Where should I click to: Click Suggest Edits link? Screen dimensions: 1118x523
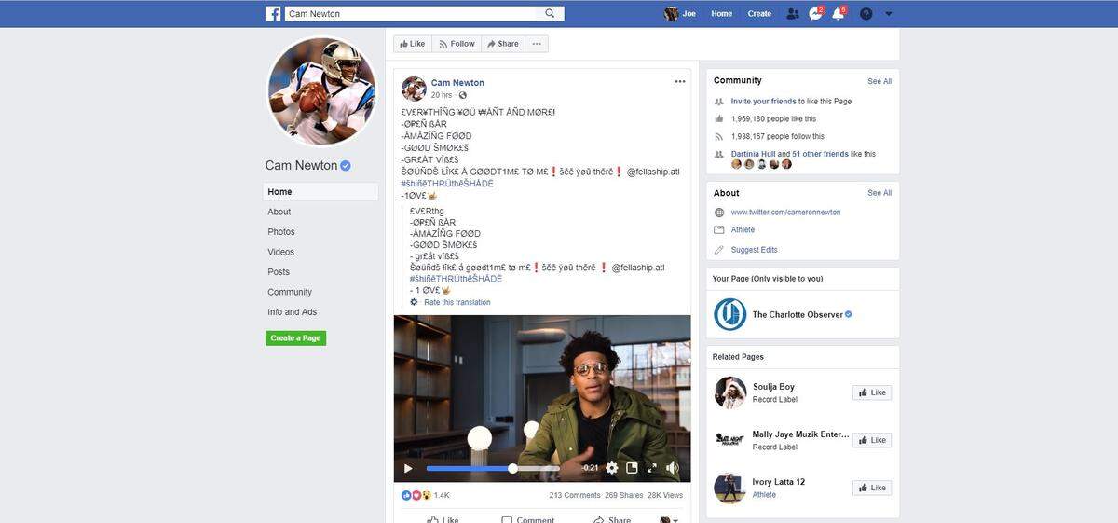pyautogui.click(x=754, y=250)
